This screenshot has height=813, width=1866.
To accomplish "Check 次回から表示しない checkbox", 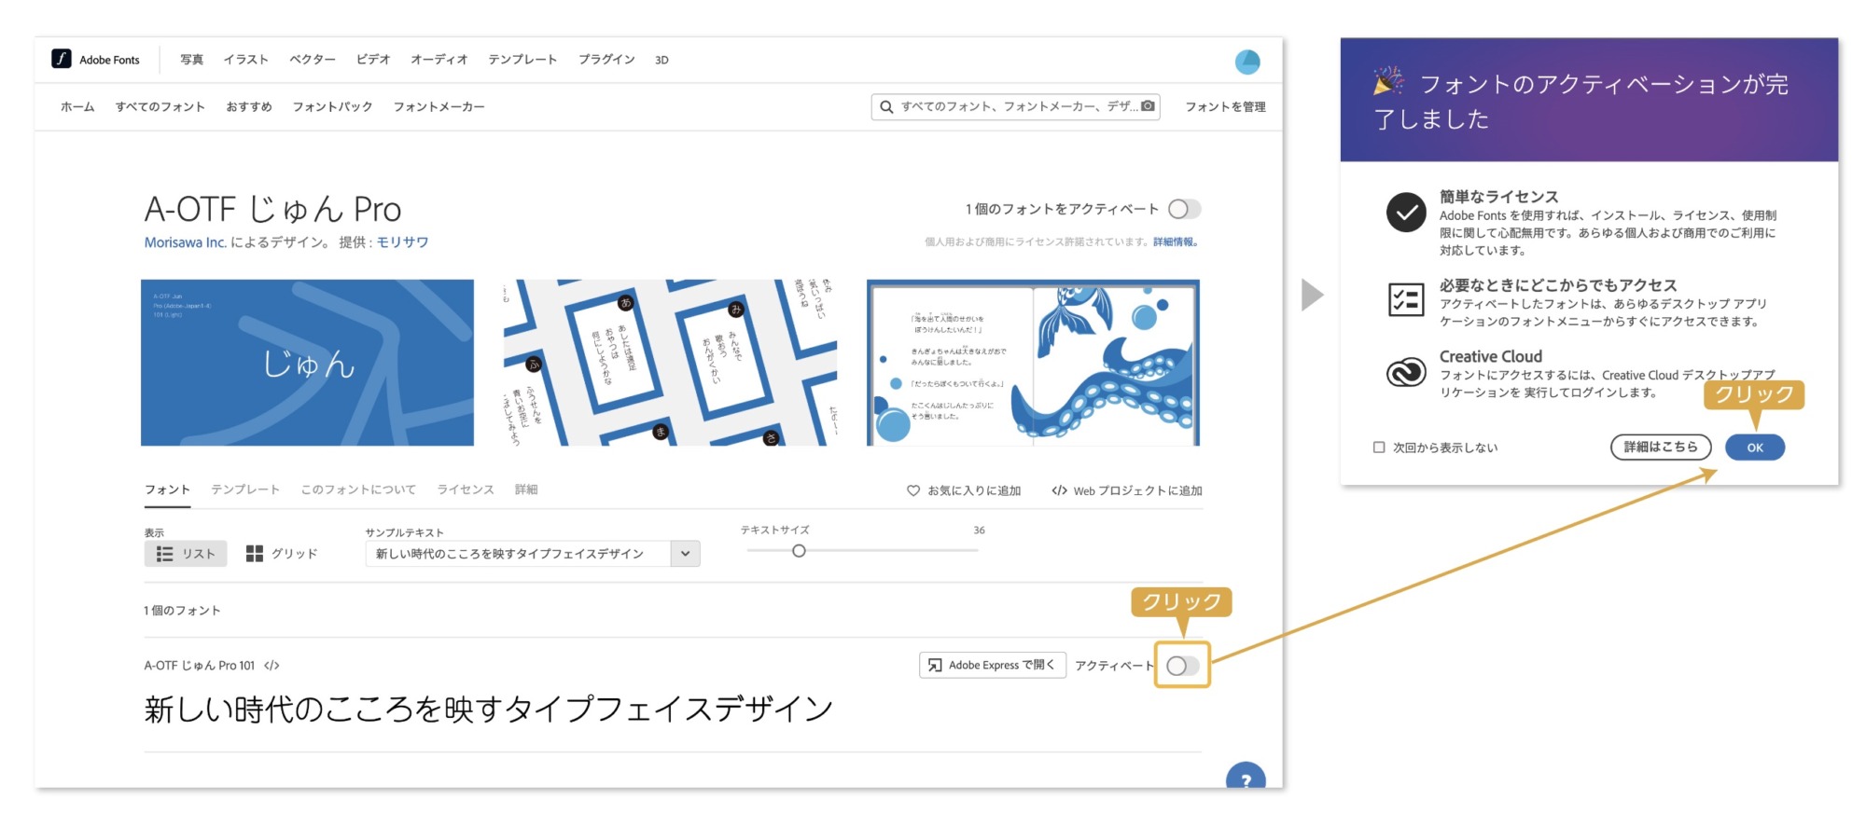I will point(1379,448).
